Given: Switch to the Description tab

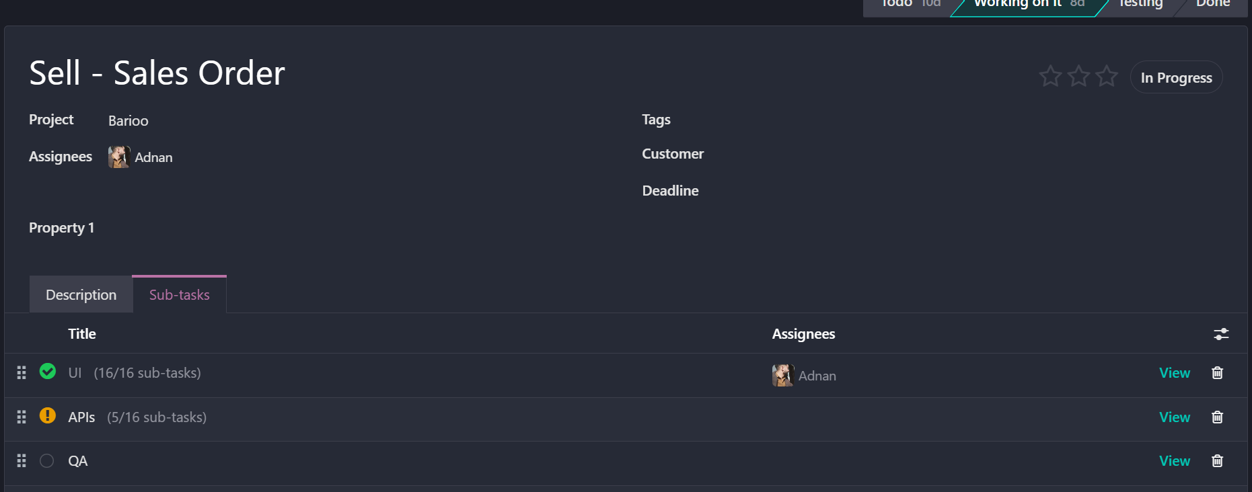Looking at the screenshot, I should [81, 295].
